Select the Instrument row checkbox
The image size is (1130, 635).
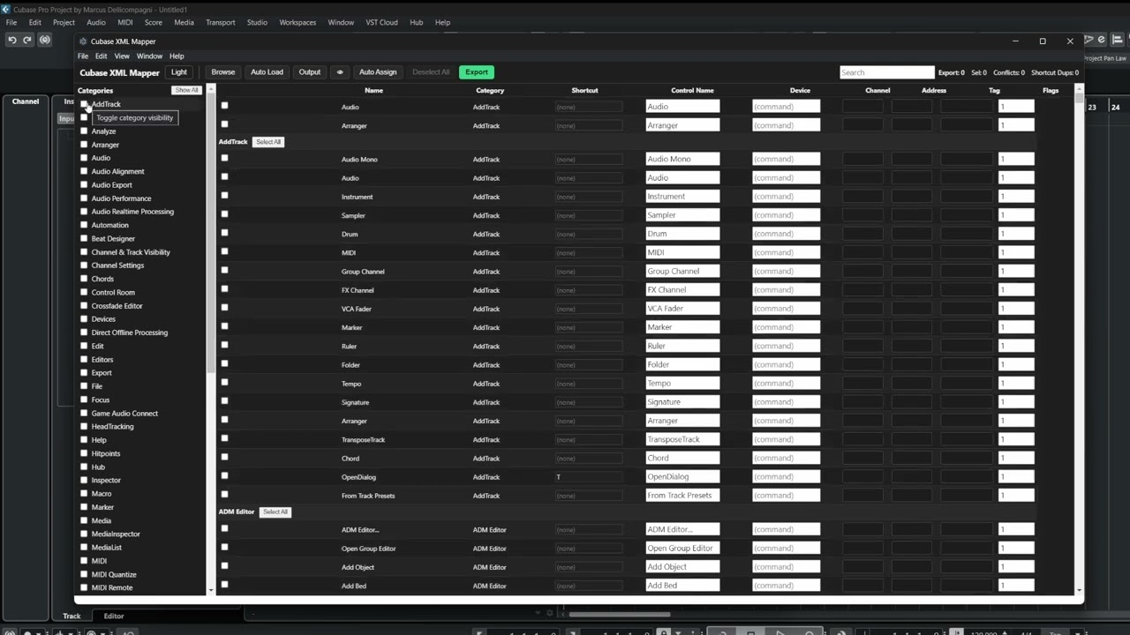click(224, 195)
